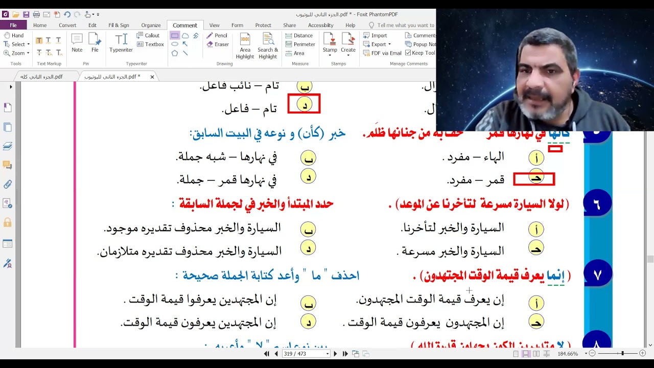Open Security lock panel in sidebar
The width and height of the screenshot is (654, 368).
tap(8, 222)
